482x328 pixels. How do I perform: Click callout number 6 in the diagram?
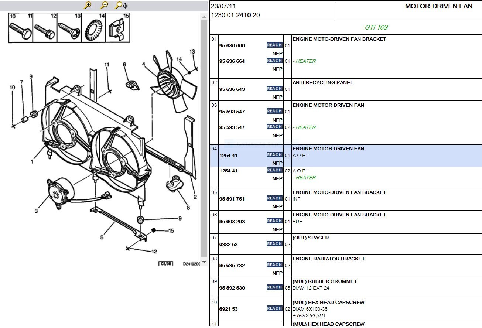point(124,65)
